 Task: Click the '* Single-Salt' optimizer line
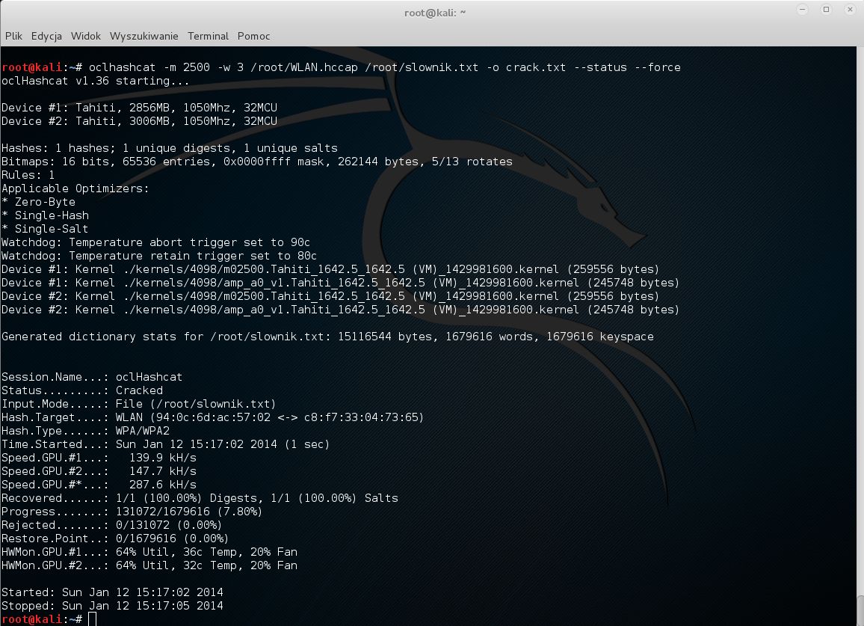coord(45,229)
